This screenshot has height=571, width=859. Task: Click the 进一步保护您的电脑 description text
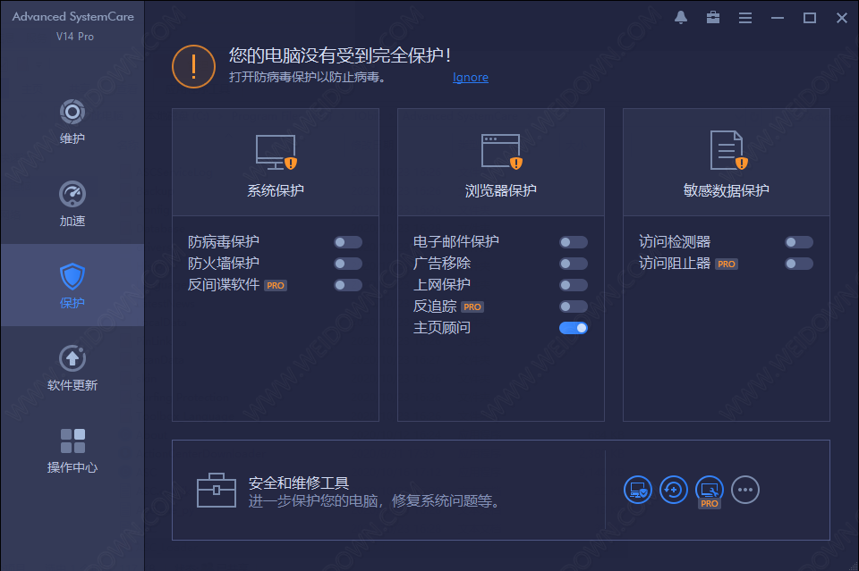374,501
